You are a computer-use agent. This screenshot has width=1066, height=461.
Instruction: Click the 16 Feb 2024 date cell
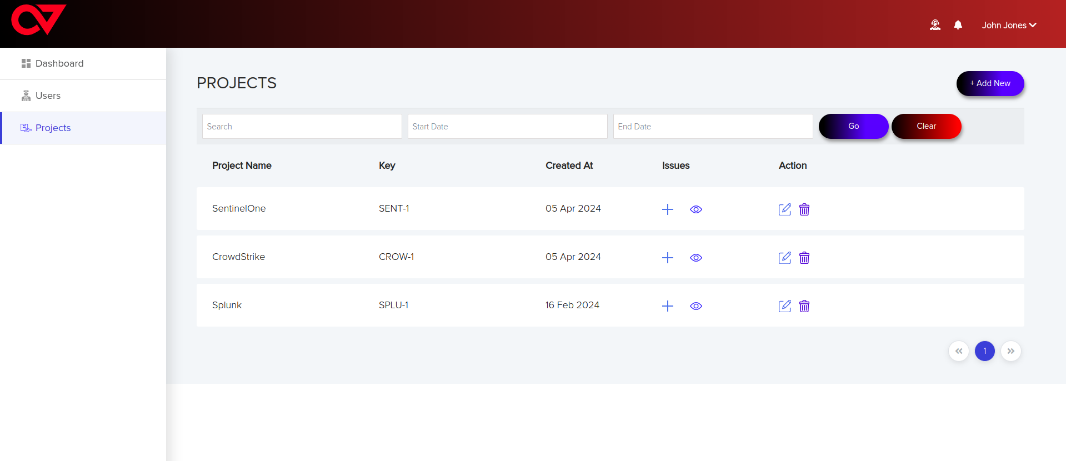coord(572,305)
